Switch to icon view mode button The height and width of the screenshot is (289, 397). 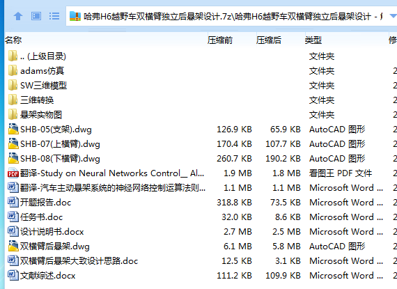point(36,17)
